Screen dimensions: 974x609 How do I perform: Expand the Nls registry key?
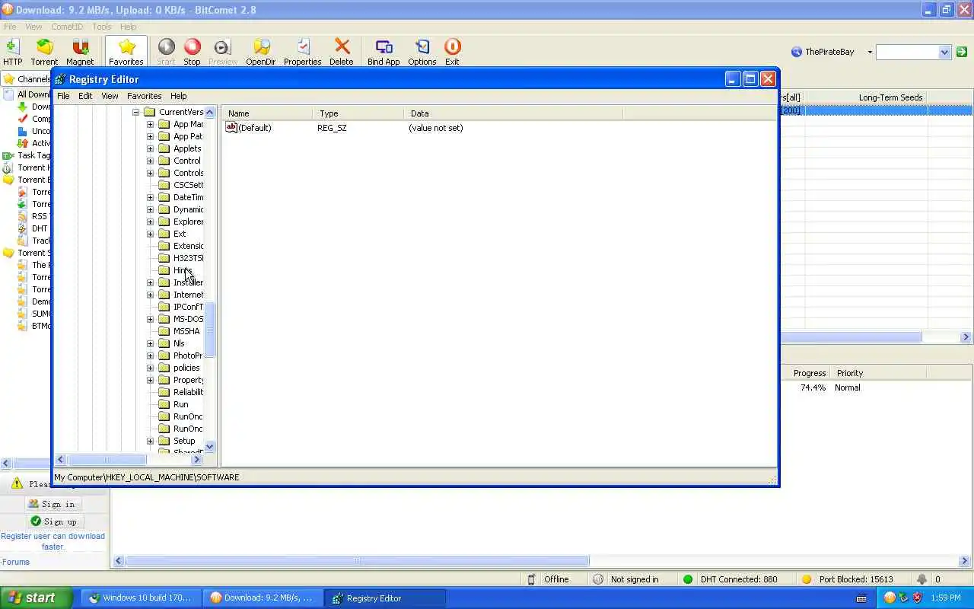tap(150, 343)
